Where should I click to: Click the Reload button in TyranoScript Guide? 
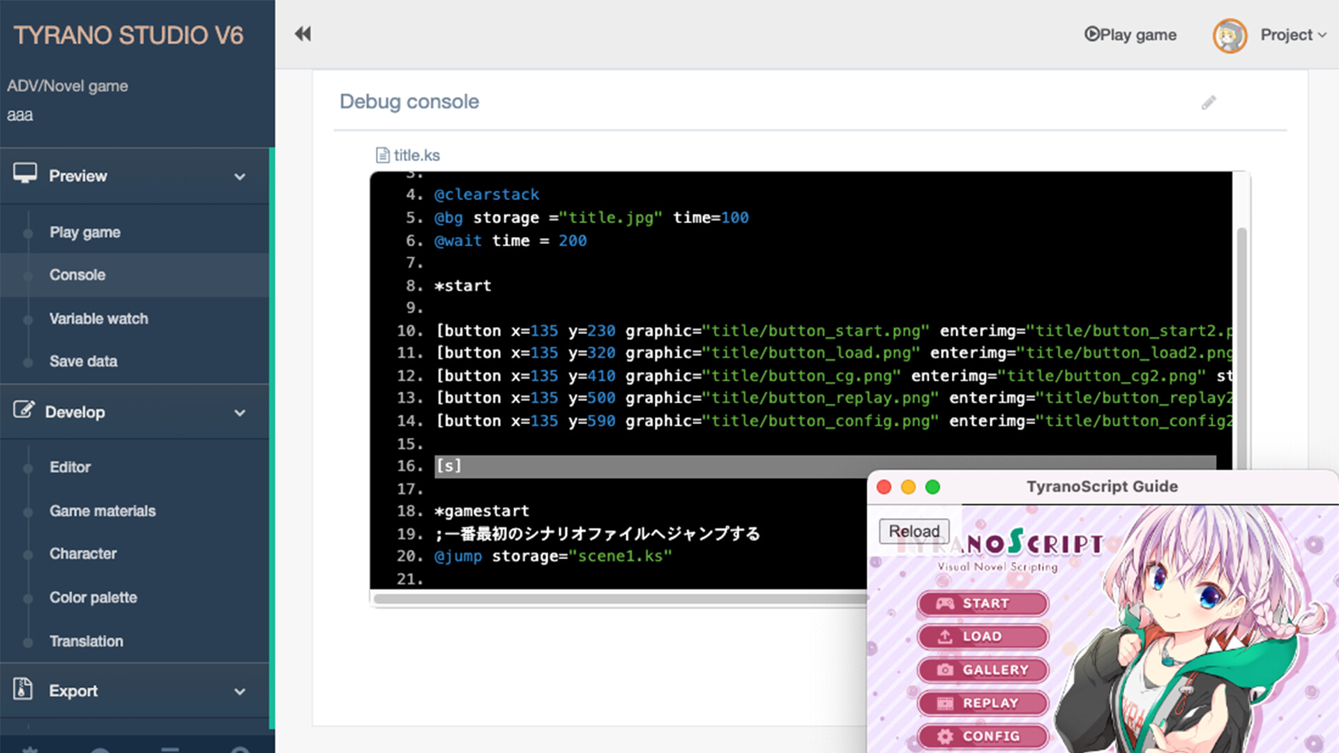coord(914,531)
